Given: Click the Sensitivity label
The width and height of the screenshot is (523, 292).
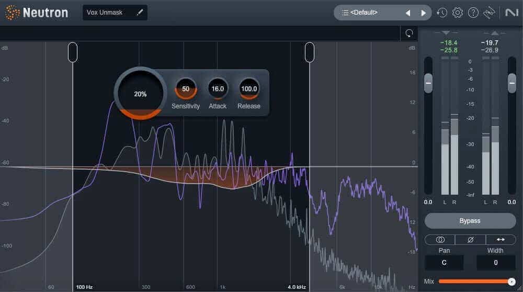Looking at the screenshot, I should click(186, 106).
